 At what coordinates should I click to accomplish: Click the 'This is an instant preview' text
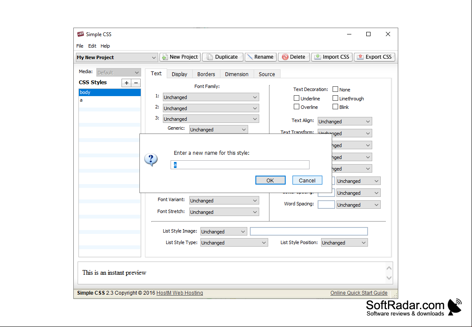point(114,273)
